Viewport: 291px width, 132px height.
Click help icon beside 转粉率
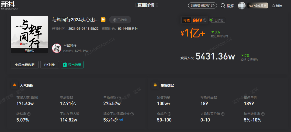[x=29, y=114]
